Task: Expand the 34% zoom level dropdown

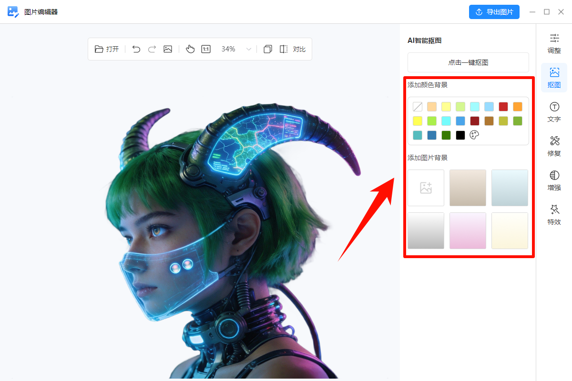Action: (248, 49)
